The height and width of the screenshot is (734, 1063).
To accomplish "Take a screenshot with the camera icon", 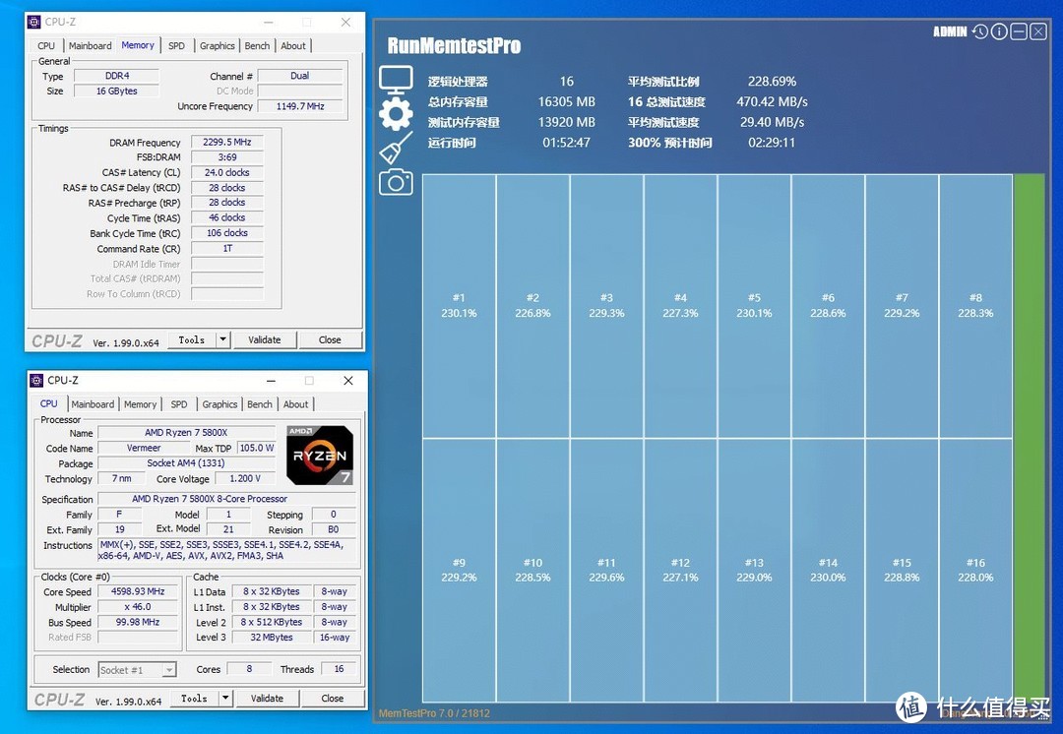I will click(396, 182).
